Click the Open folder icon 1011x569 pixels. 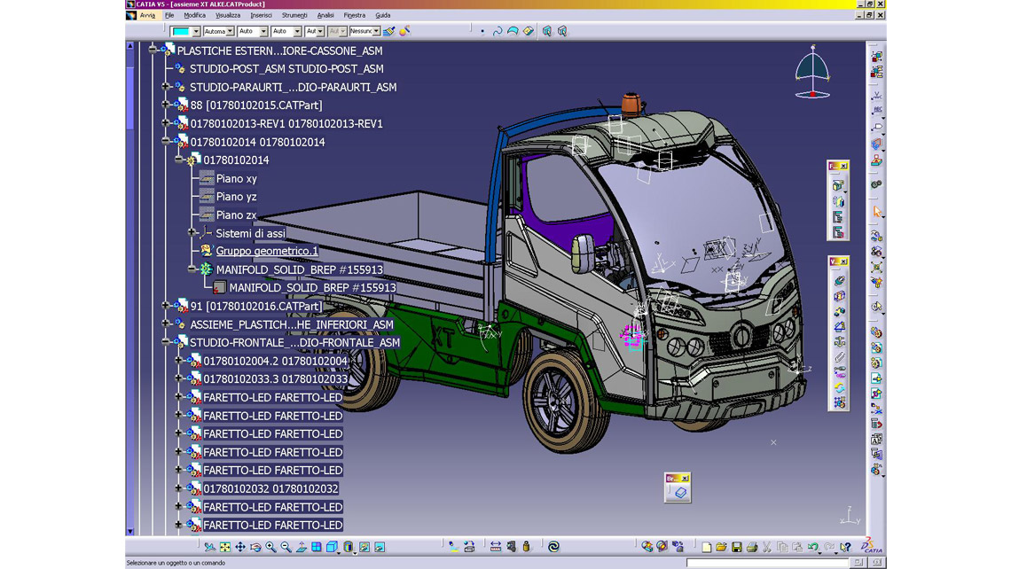[722, 547]
